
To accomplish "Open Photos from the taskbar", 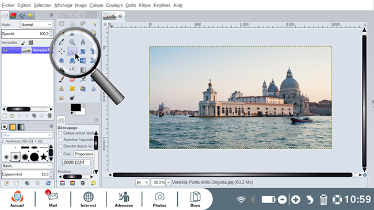I will click(159, 199).
